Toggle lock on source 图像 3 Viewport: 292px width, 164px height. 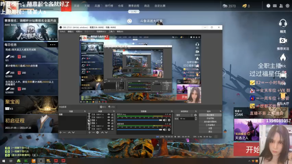[112, 123]
